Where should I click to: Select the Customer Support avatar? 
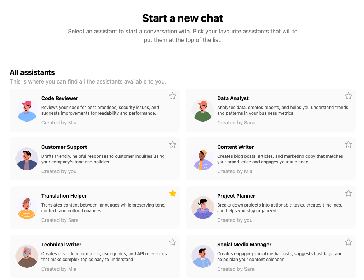(x=27, y=159)
